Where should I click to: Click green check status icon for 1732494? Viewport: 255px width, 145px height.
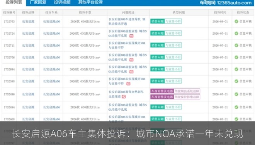(x=236, y=107)
